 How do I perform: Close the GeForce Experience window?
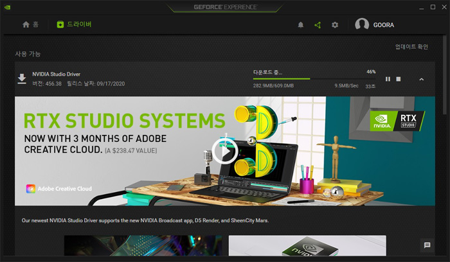pyautogui.click(x=444, y=7)
